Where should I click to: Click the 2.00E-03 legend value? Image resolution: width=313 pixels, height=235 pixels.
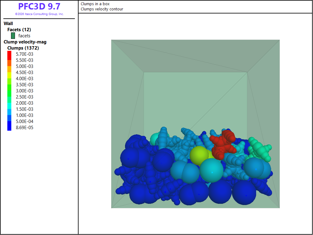pyautogui.click(x=24, y=103)
